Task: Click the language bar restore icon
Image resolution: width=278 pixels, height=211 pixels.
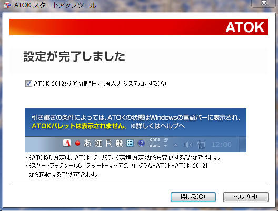Action: (166, 140)
